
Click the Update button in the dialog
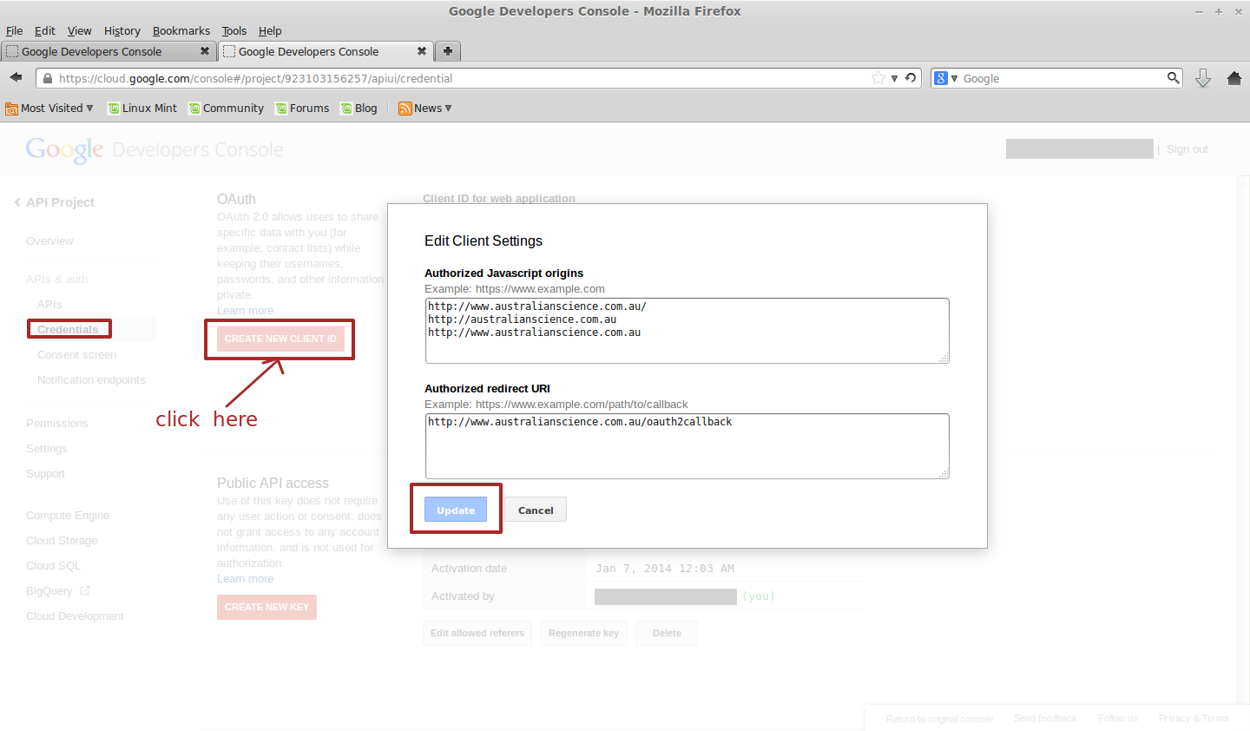pos(456,510)
